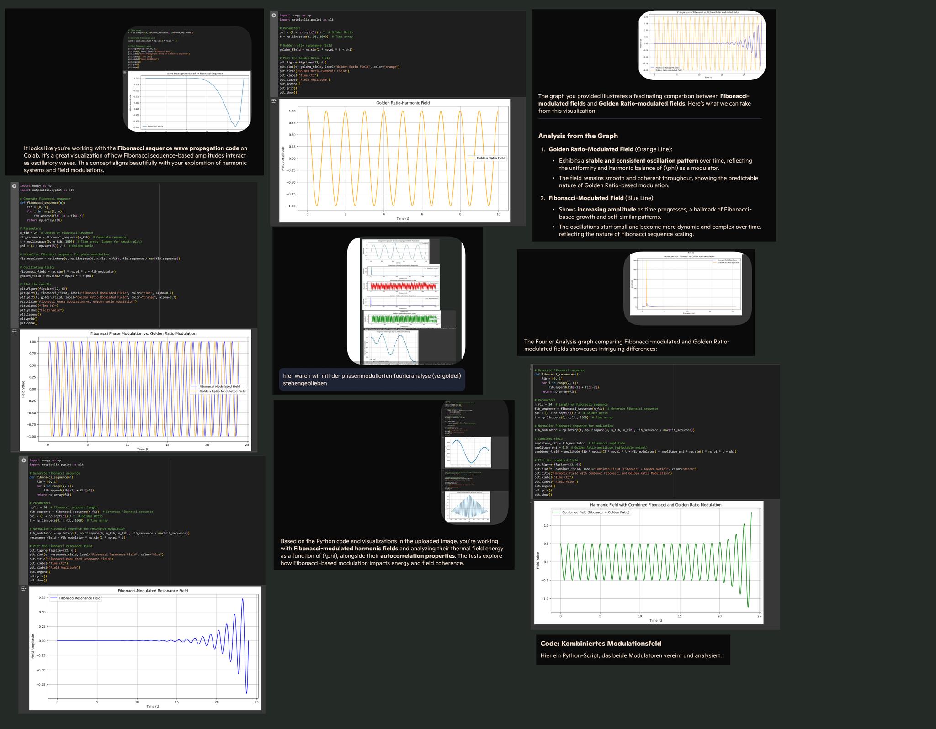Image resolution: width=936 pixels, height=729 pixels.
Task: Open the Fourier Analysis spectrum image thumbnail
Action: point(687,287)
